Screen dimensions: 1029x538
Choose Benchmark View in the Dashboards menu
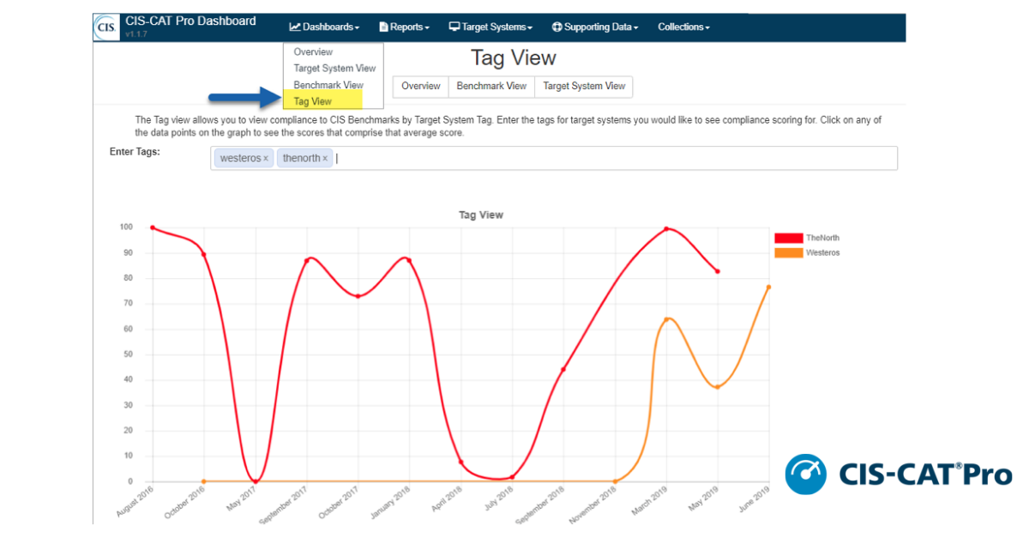coord(328,85)
